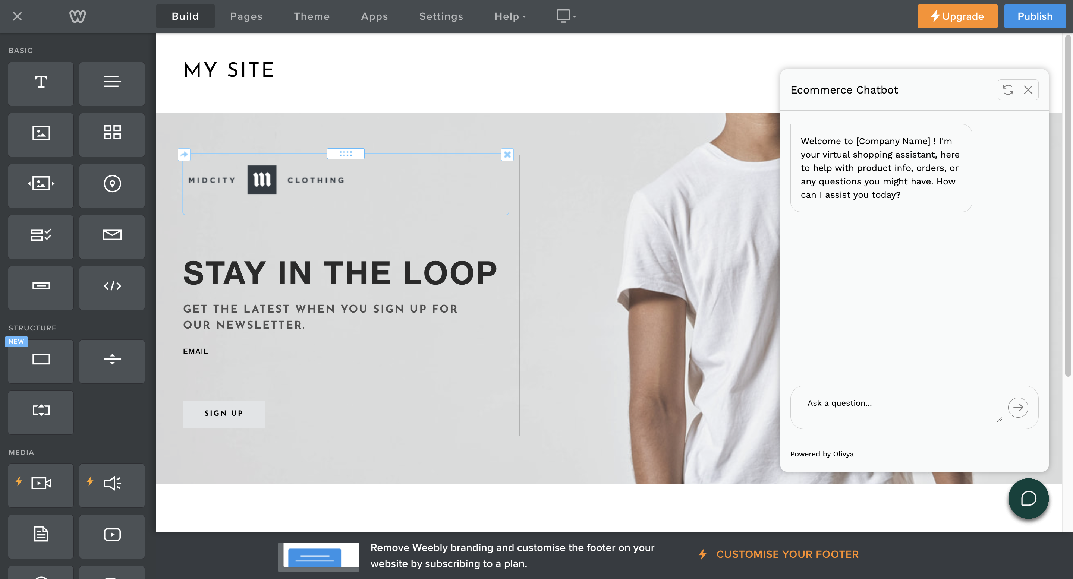Click the STAY IN THE LOOP heading
Image resolution: width=1073 pixels, height=579 pixels.
(x=340, y=273)
